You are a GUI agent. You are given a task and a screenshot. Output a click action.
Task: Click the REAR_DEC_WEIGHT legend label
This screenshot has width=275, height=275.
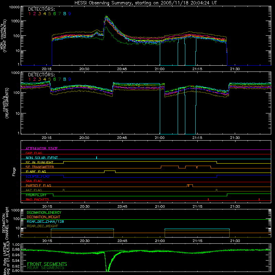pos(42,226)
